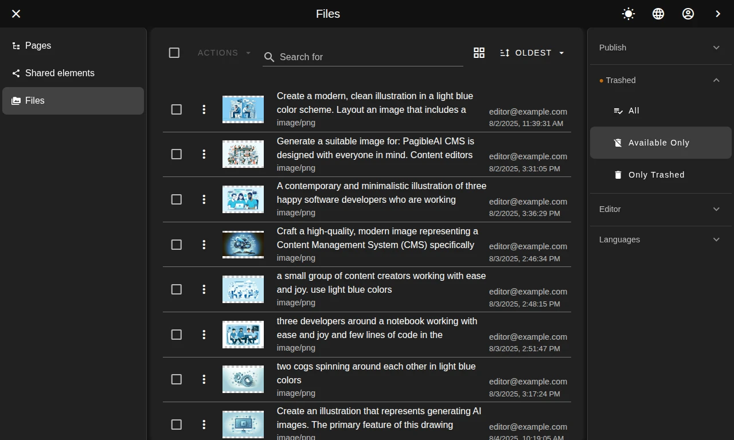The width and height of the screenshot is (734, 440).
Task: Filter by Only Trashed files
Action: click(656, 175)
